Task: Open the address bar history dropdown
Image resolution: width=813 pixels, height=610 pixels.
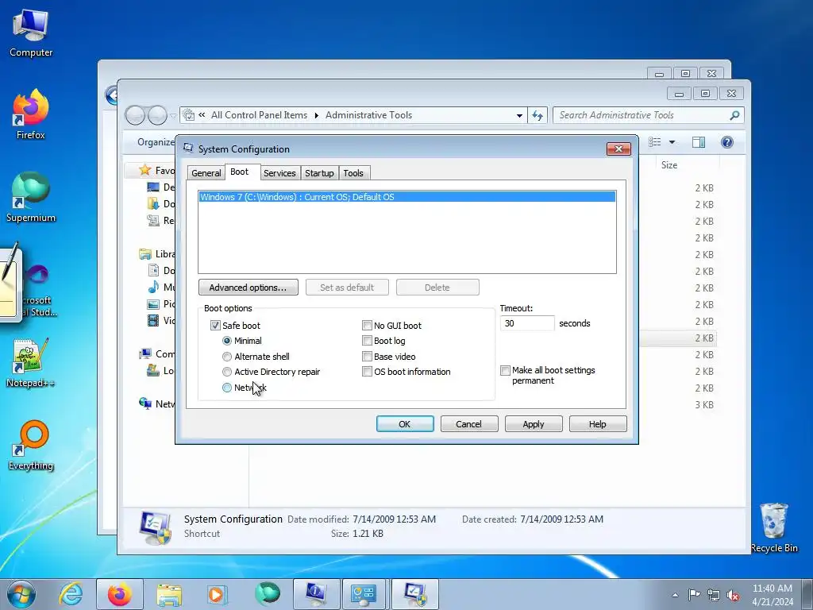Action: (519, 116)
